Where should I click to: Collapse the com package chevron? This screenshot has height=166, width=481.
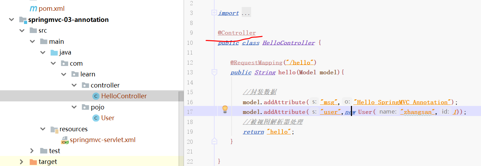54,64
